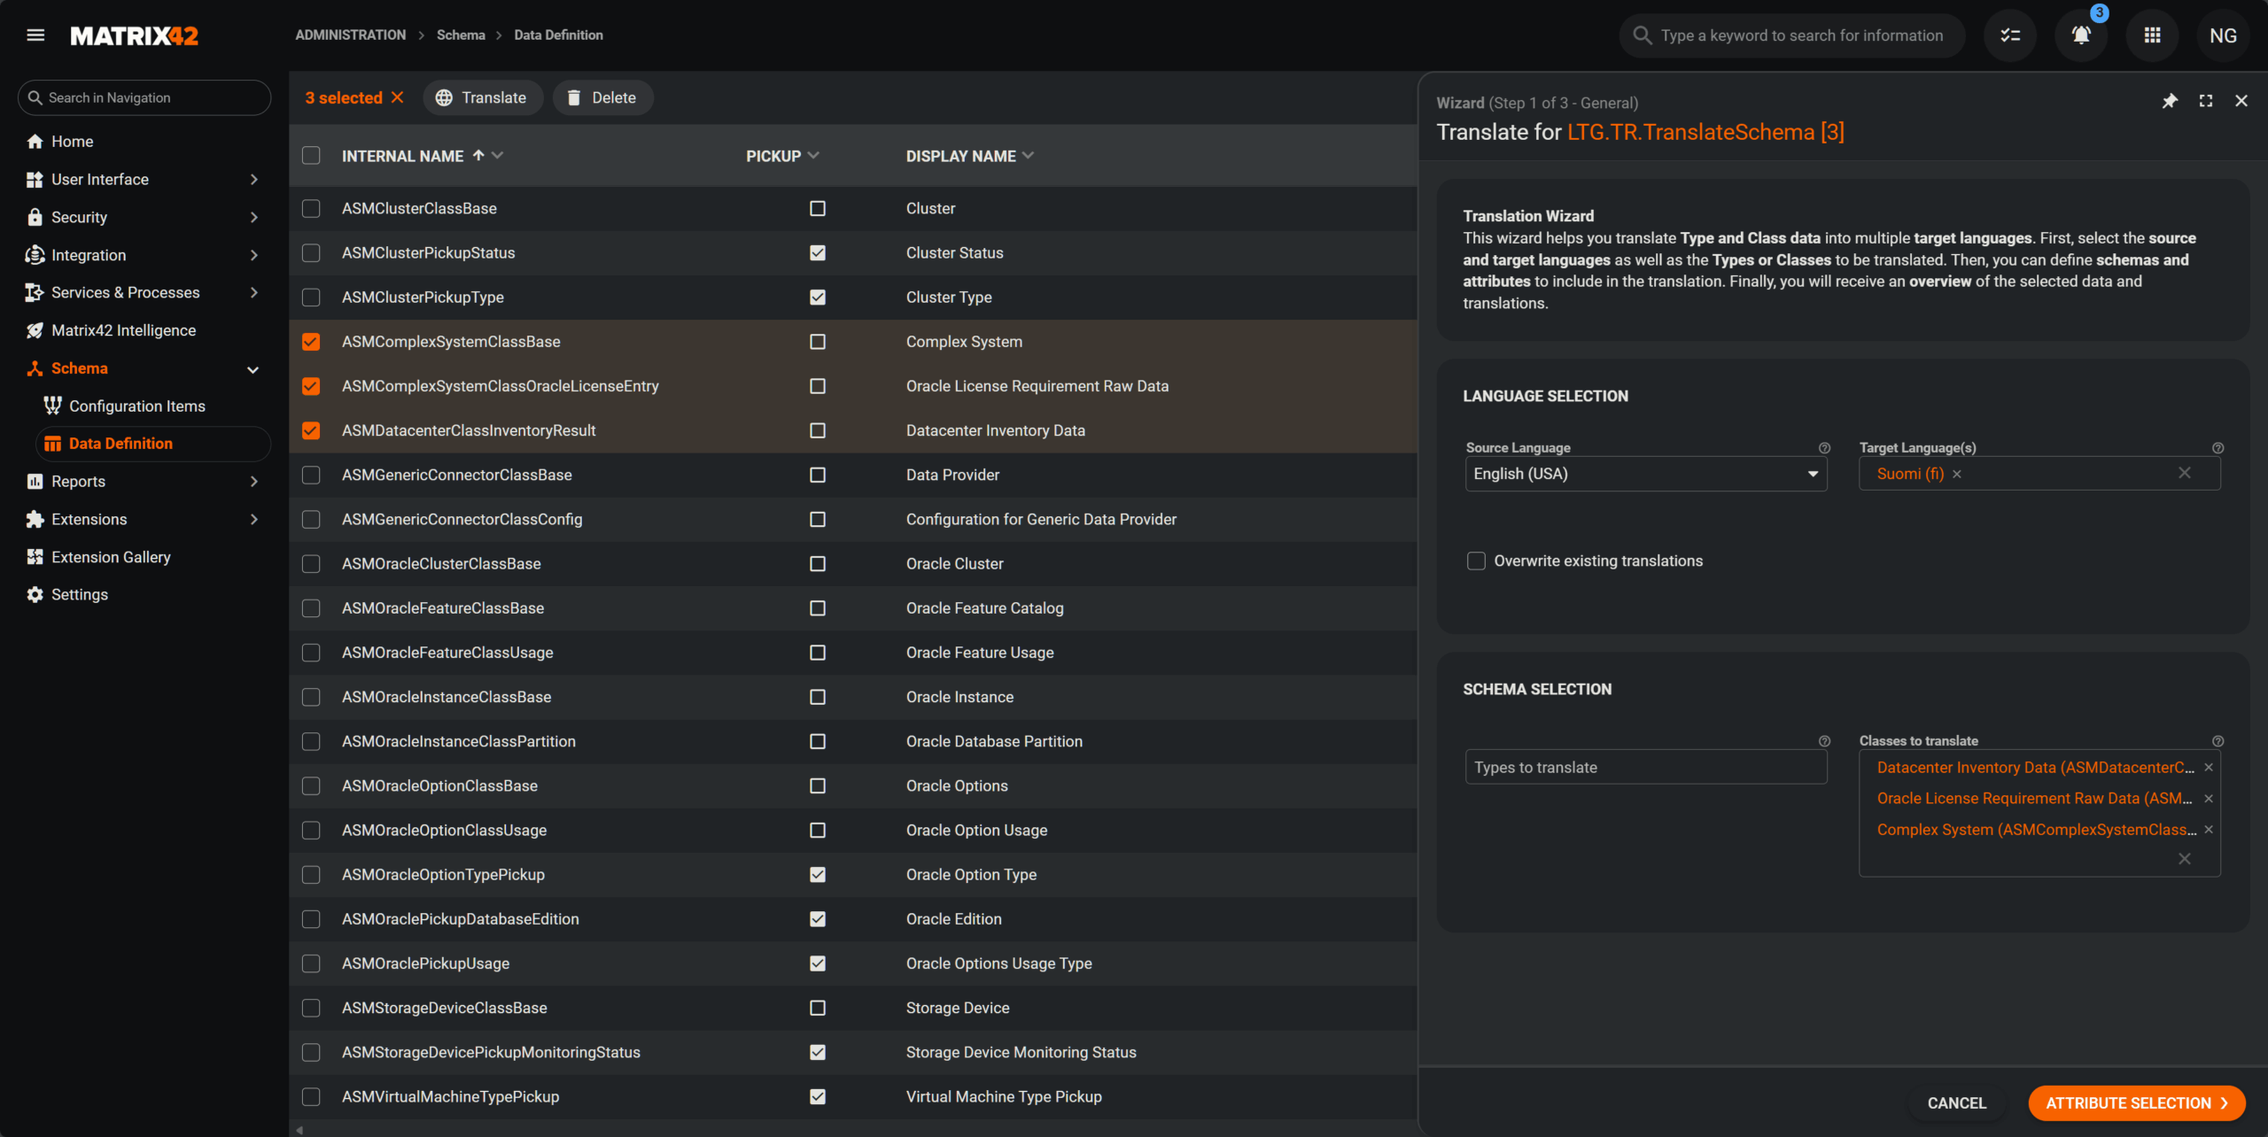Viewport: 2268px width, 1137px height.
Task: Remove Complex System class chip
Action: pyautogui.click(x=2209, y=830)
